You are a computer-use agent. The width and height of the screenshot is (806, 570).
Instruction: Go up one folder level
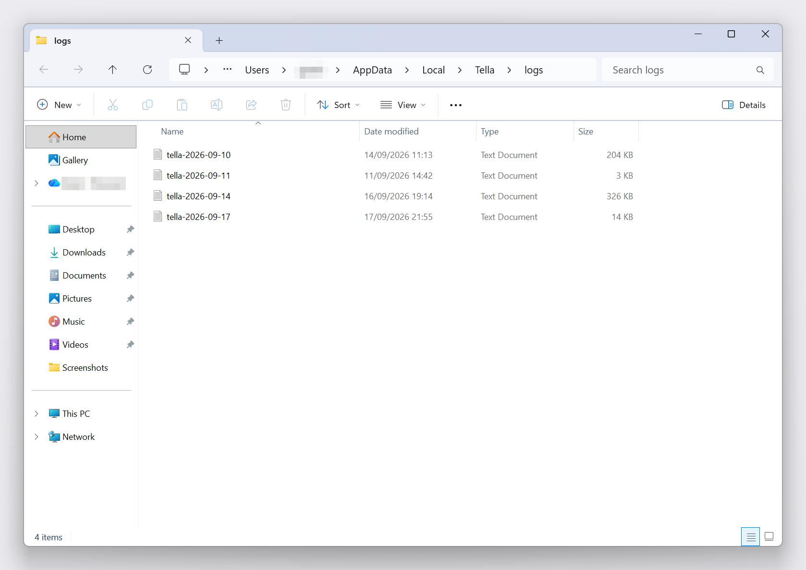pos(113,70)
